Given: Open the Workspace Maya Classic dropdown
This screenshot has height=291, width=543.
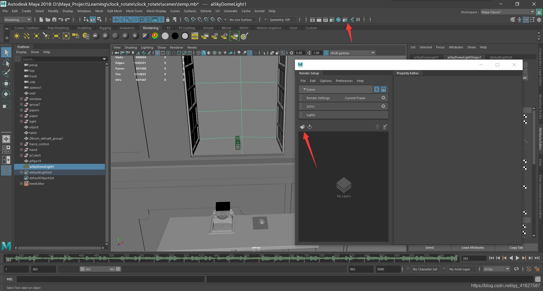Looking at the screenshot, I should (x=508, y=12).
